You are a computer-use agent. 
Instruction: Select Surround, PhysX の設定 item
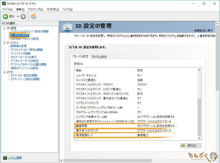(25, 39)
